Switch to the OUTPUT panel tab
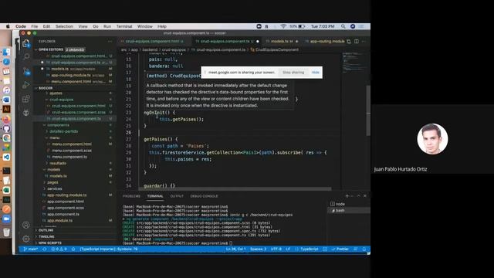 coord(177,196)
